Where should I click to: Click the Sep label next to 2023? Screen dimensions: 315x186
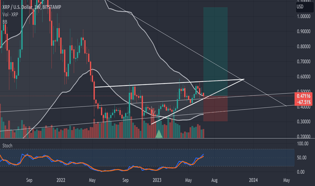click(x=125, y=180)
